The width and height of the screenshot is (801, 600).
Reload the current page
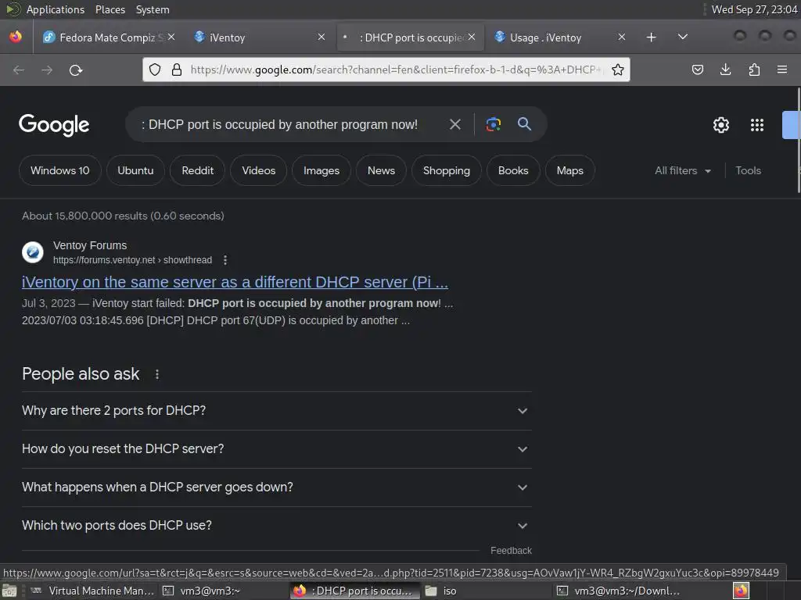click(76, 70)
